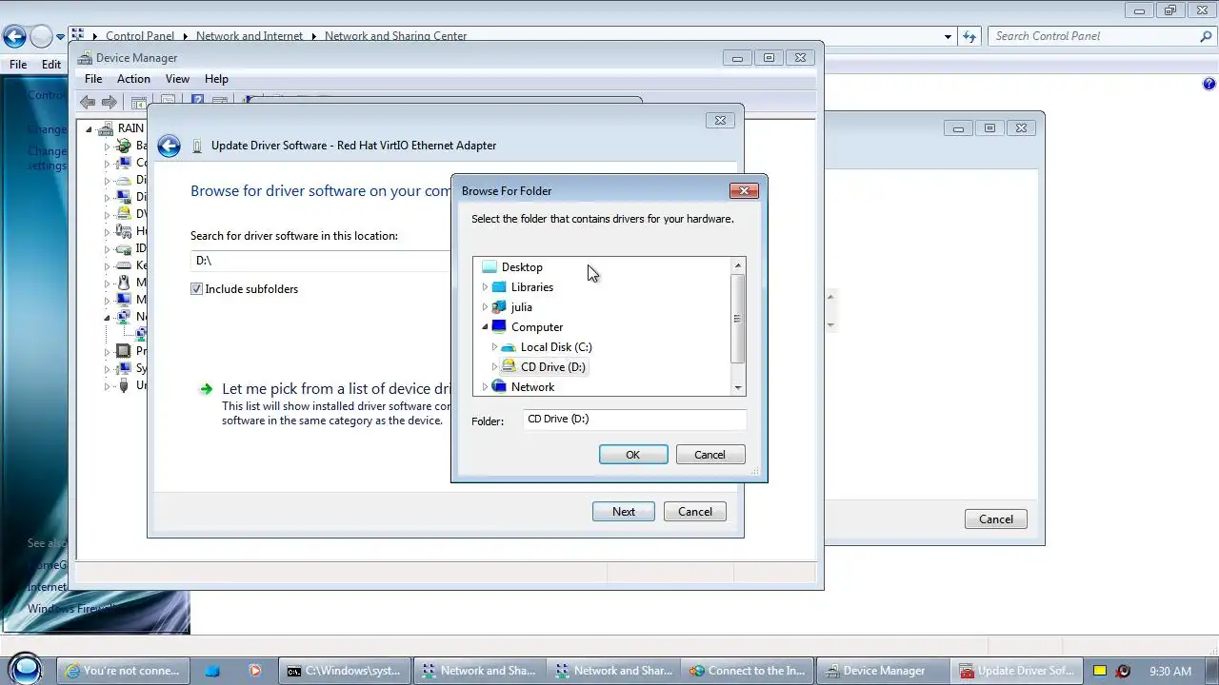Click Control Panel window Back button
Screen dimensions: 1219x685
pos(14,37)
